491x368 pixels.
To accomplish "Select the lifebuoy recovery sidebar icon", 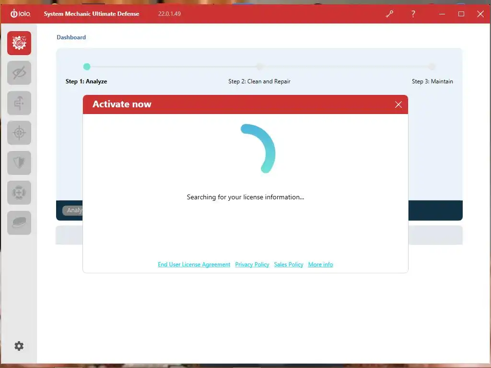I will [x=19, y=193].
